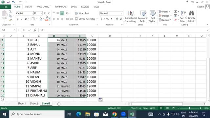Click Merge & Center button

[x=85, y=19]
